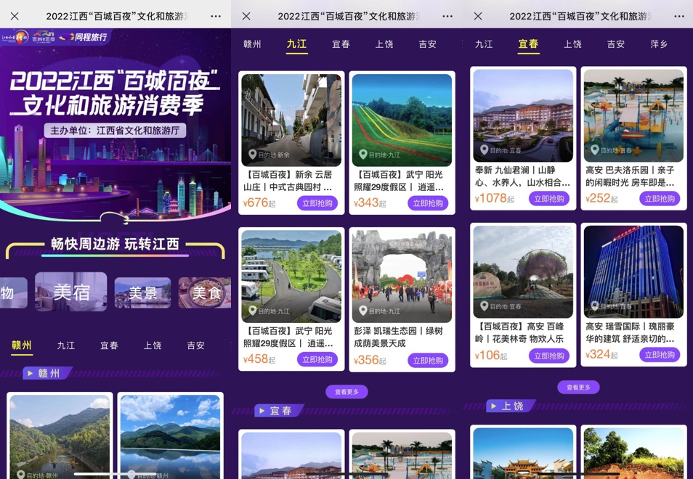Click title 高安 瑞雪国际｜瑰丽豪华的建筑
This screenshot has width=693, height=479.
click(631, 332)
